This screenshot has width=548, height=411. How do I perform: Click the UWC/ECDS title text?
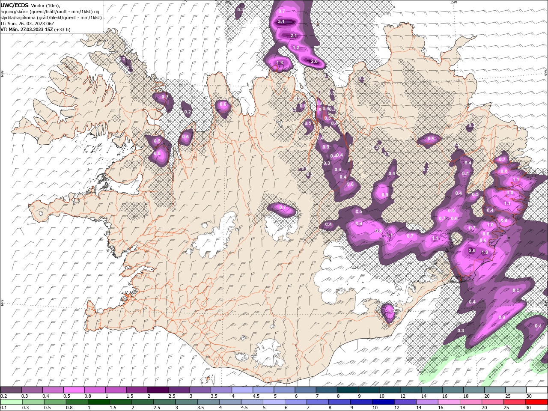pyautogui.click(x=15, y=5)
